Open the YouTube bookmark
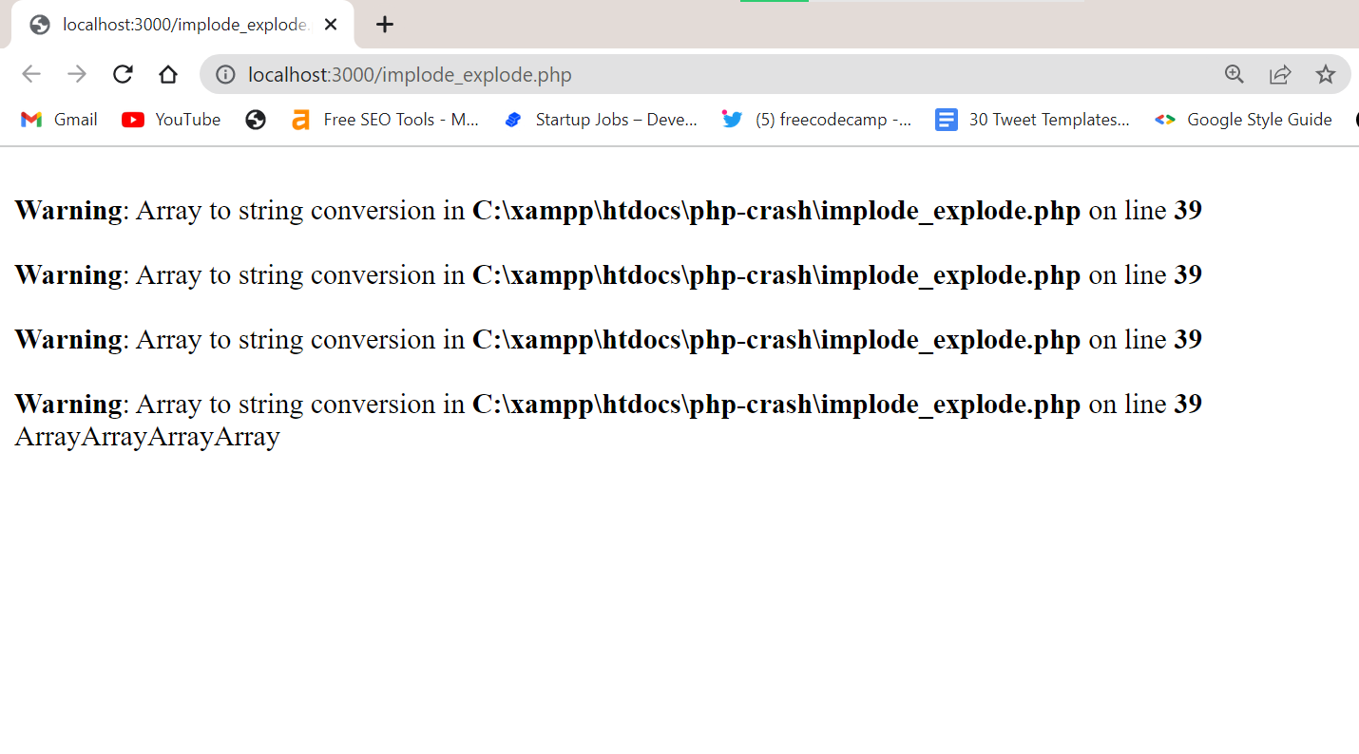1359x754 pixels. pos(171,120)
